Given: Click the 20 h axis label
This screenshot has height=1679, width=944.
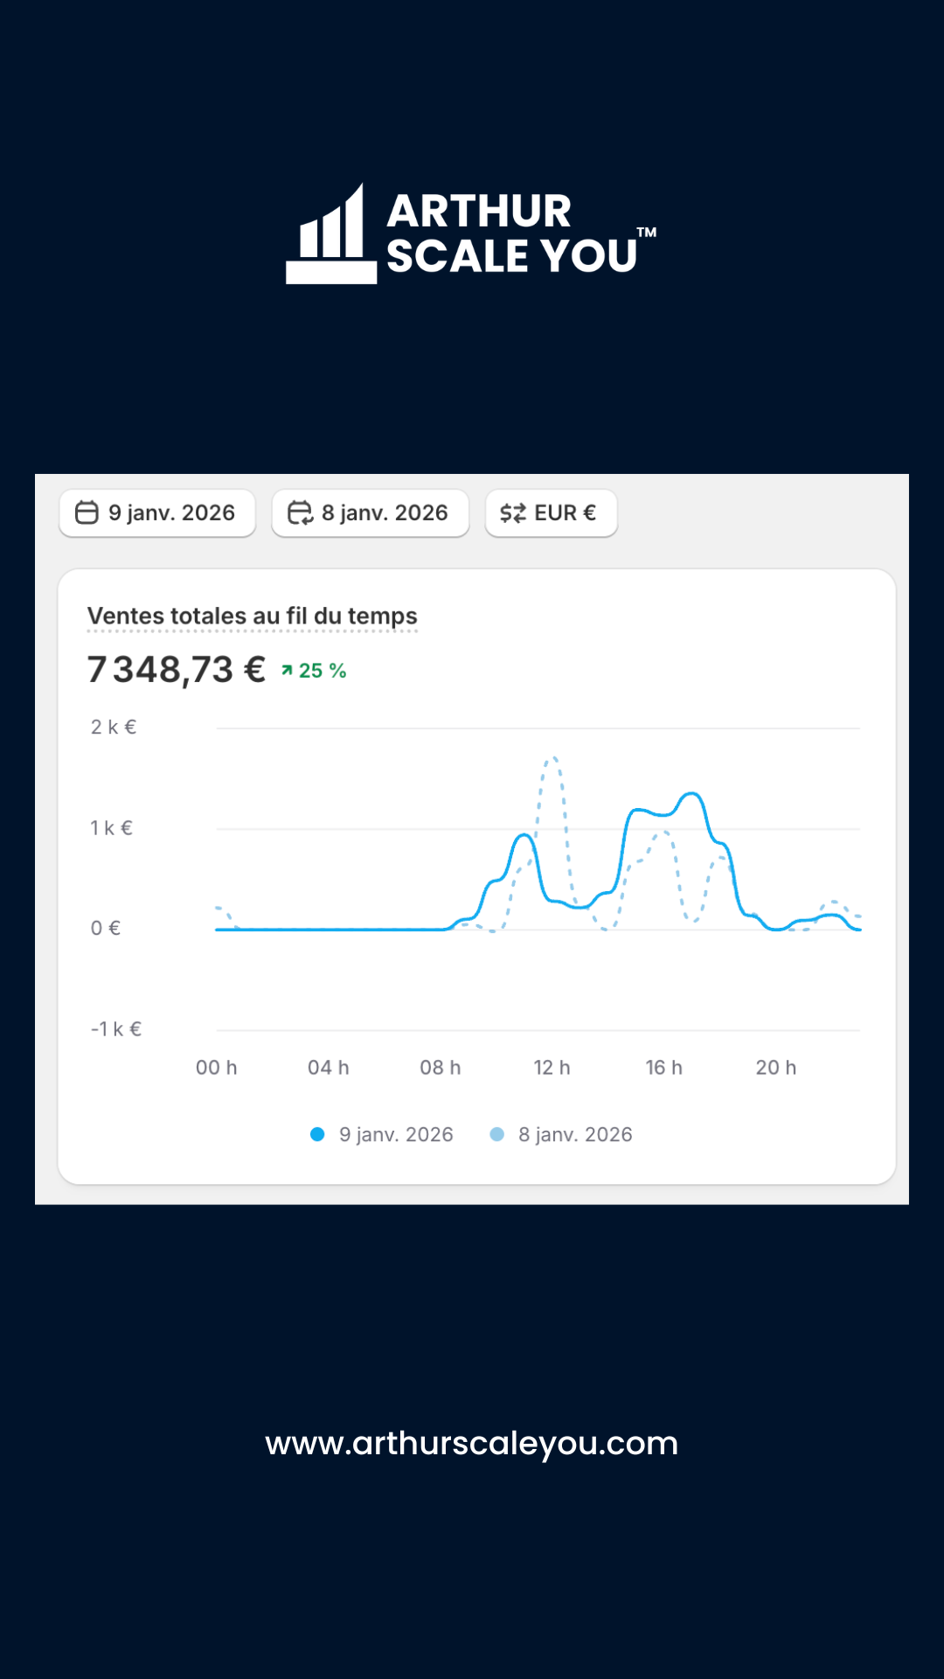Looking at the screenshot, I should pos(776,1068).
